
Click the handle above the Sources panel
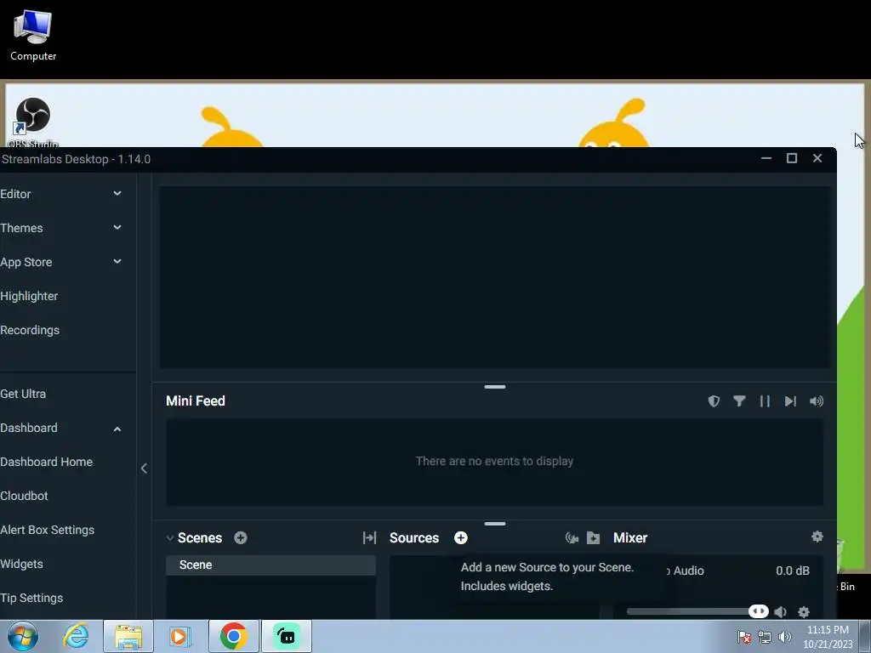[x=494, y=523]
